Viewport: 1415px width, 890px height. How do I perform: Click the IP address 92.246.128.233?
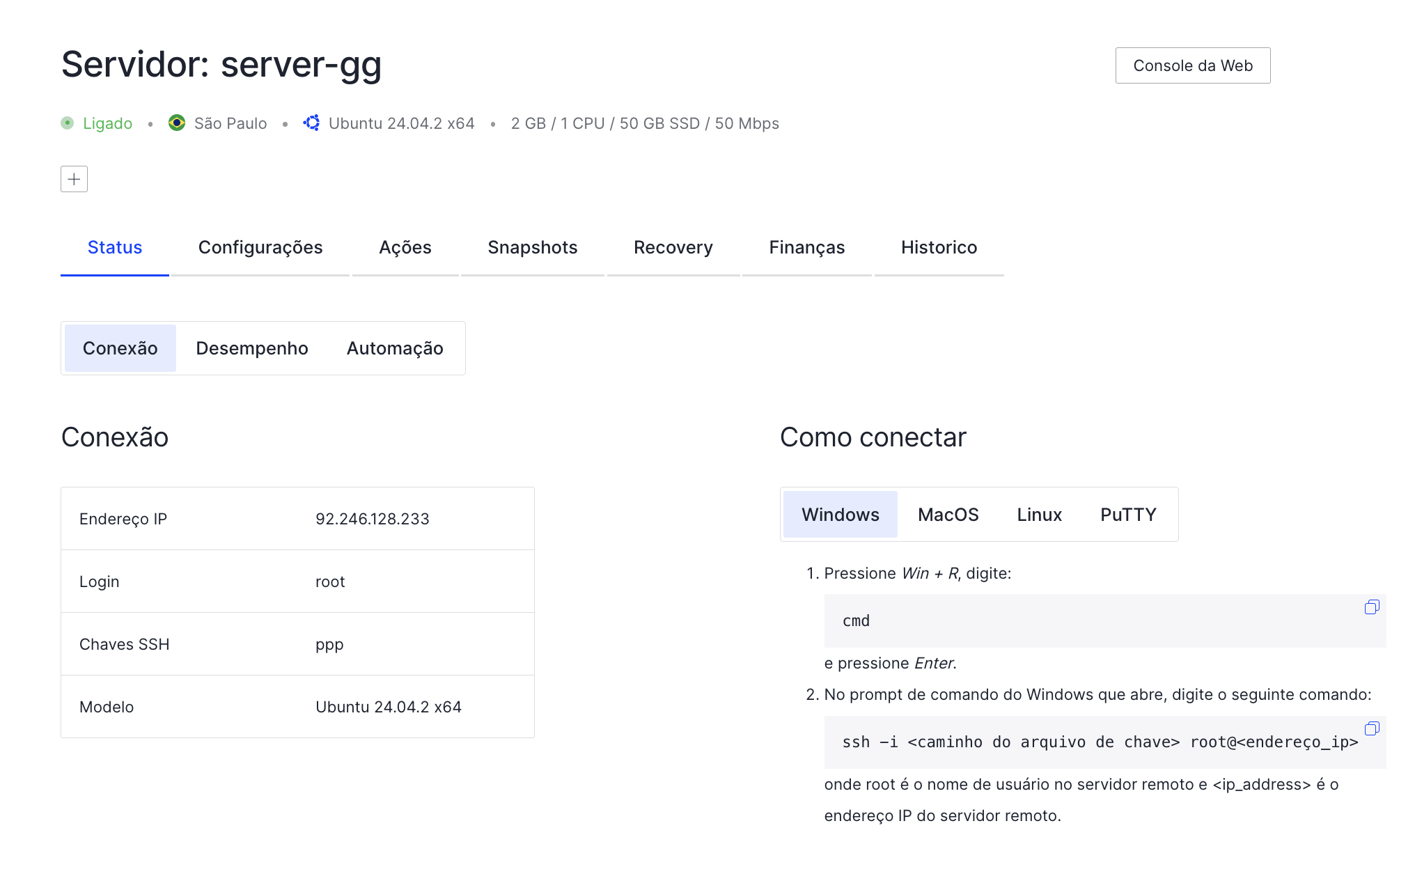[x=372, y=519]
